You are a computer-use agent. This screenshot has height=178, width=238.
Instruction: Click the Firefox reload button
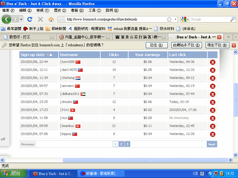click(x=30, y=19)
